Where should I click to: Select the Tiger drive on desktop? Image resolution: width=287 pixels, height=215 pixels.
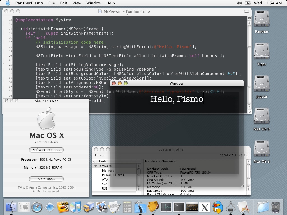click(261, 51)
